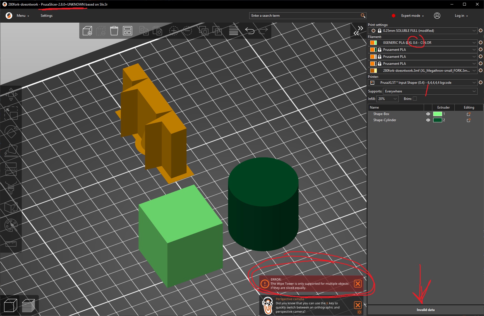
Task: Enable the Brim checkbox
Action: tap(415, 99)
